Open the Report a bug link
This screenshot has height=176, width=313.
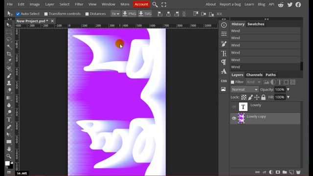coord(230,4)
